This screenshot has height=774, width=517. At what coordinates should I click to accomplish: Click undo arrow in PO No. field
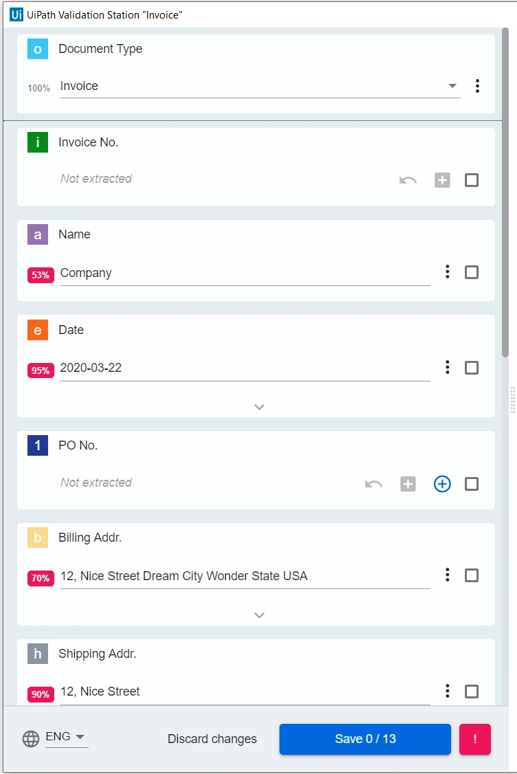[374, 484]
